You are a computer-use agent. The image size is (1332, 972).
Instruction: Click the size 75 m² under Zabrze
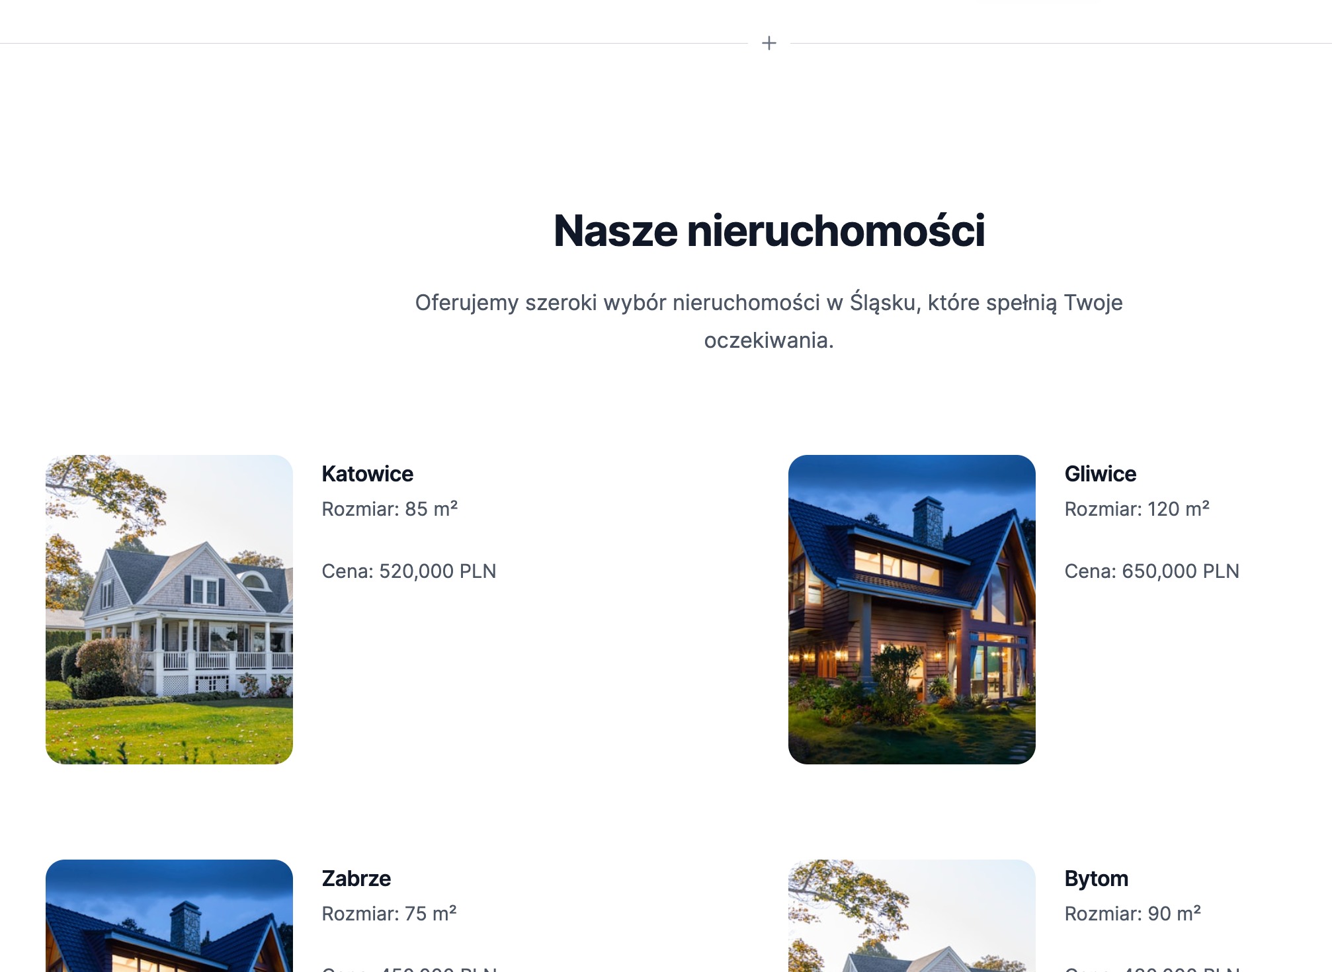tap(389, 913)
